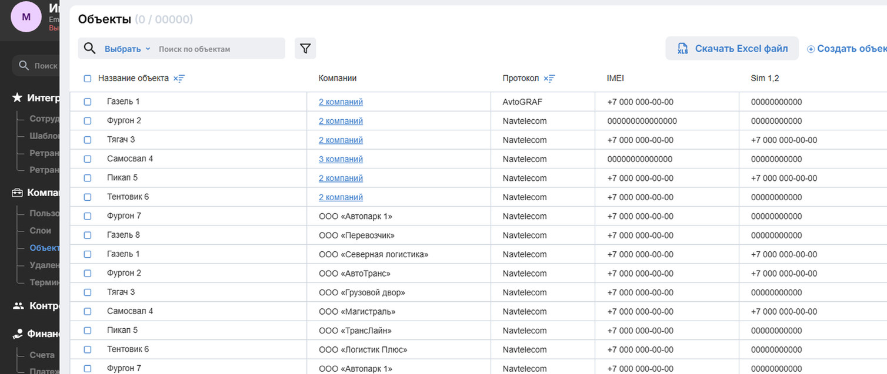Open the user avatar with letter M
Screen dimensions: 887x374
pos(26,17)
